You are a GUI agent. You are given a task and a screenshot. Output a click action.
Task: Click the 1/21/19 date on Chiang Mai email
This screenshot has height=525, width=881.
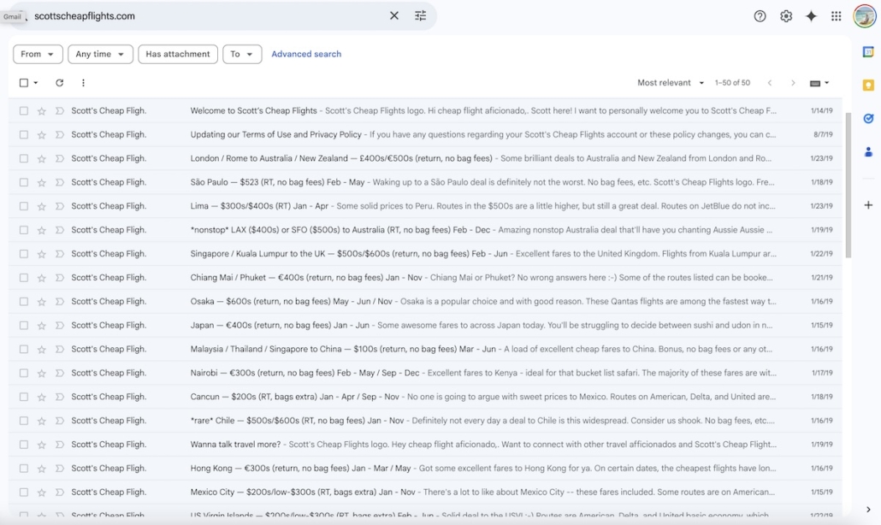pos(821,278)
